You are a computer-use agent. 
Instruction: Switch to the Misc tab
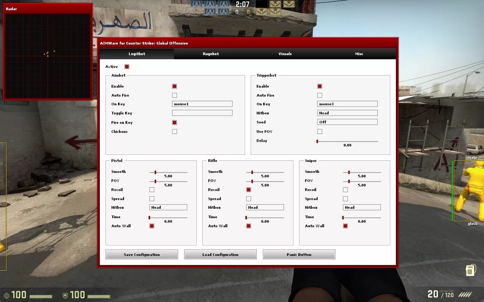pos(359,54)
